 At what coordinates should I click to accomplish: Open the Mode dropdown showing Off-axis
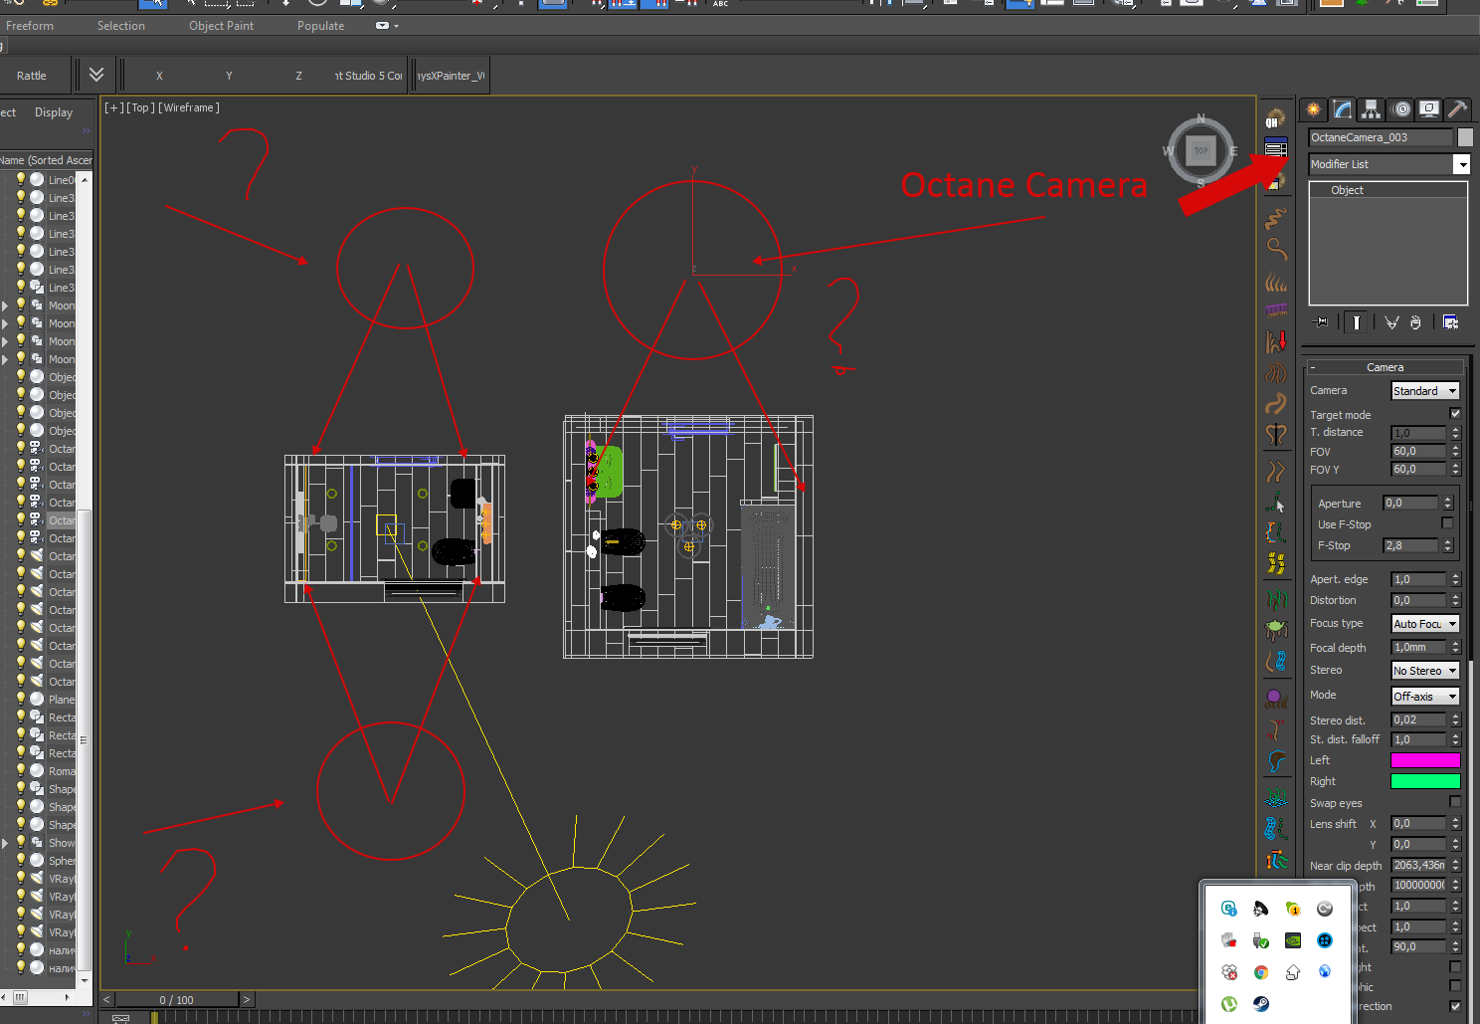(1425, 697)
